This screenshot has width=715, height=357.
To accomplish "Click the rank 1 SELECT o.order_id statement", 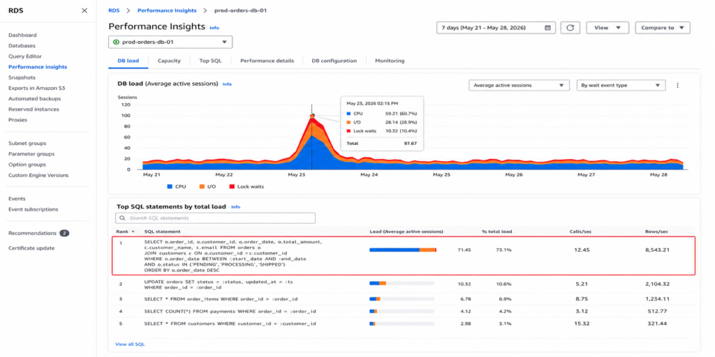I will pyautogui.click(x=233, y=256).
